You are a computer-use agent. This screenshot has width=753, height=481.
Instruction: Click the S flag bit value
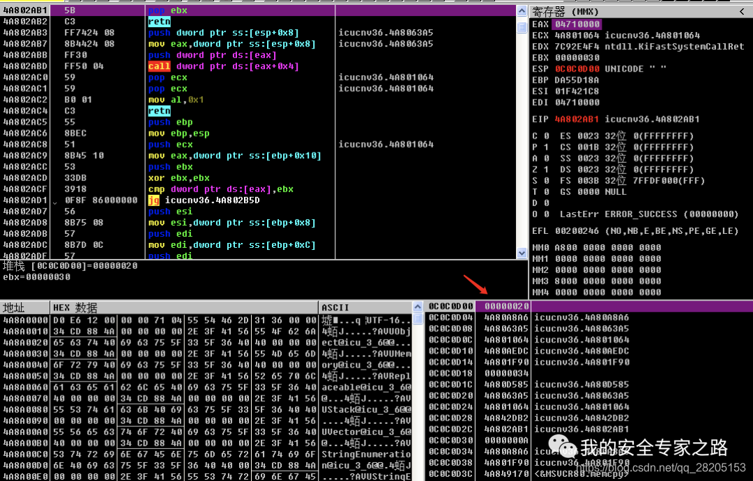click(x=547, y=181)
